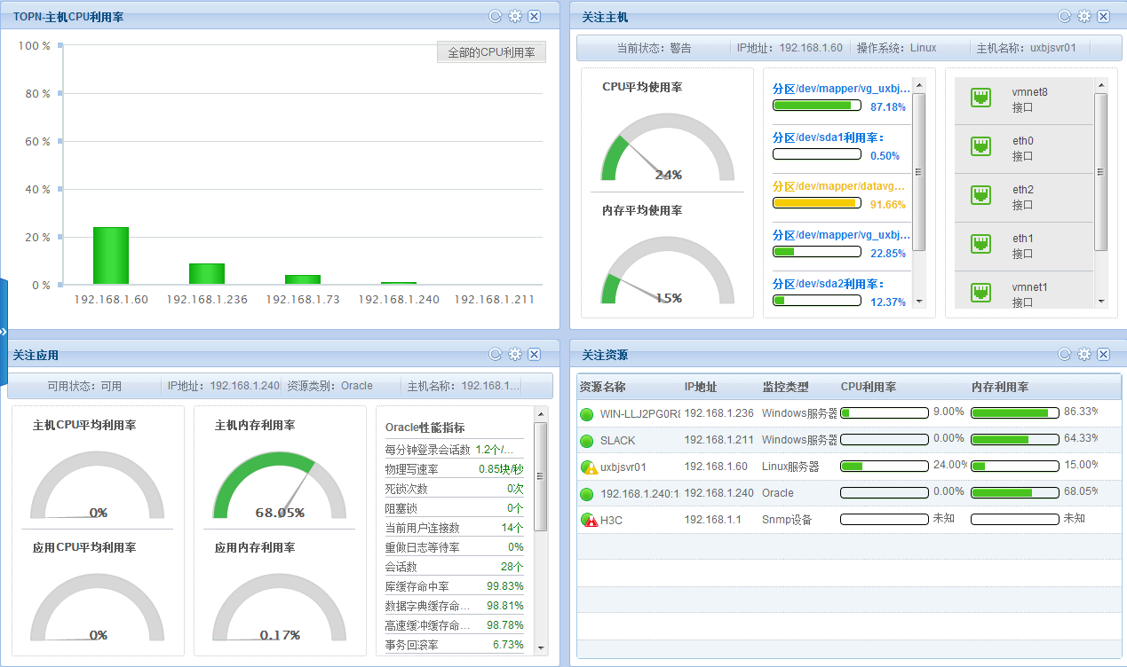Sort by the 内存利用率 column header
The height and width of the screenshot is (667, 1127).
[x=999, y=388]
